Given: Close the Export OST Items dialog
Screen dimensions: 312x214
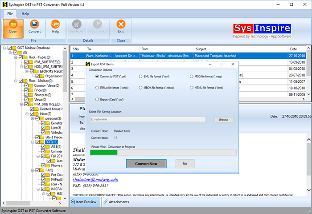Looking at the screenshot, I should [233, 64].
